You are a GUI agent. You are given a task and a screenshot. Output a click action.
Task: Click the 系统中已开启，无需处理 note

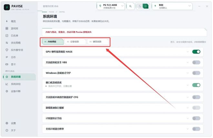[60, 86]
